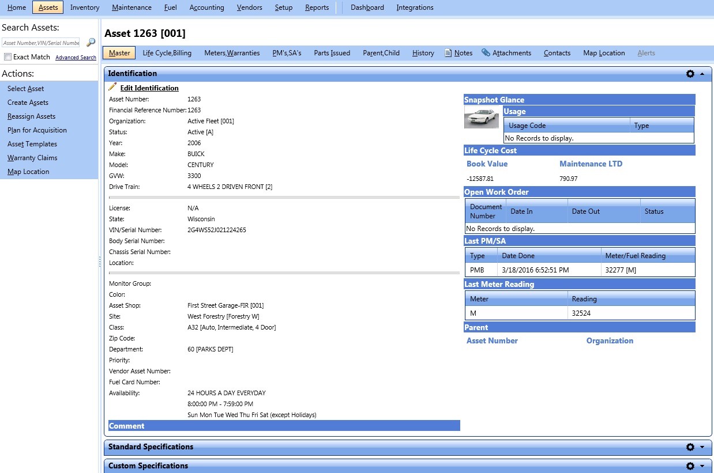Open the Parts Issued tab
The image size is (714, 473).
coord(332,53)
